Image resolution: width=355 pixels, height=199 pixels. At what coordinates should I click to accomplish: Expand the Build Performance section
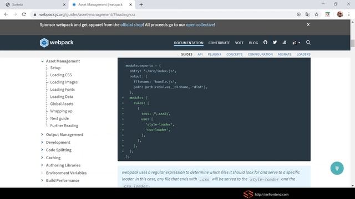click(x=42, y=181)
